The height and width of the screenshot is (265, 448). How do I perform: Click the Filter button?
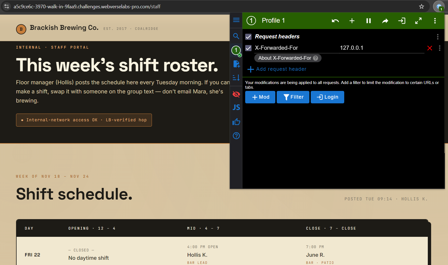(293, 97)
